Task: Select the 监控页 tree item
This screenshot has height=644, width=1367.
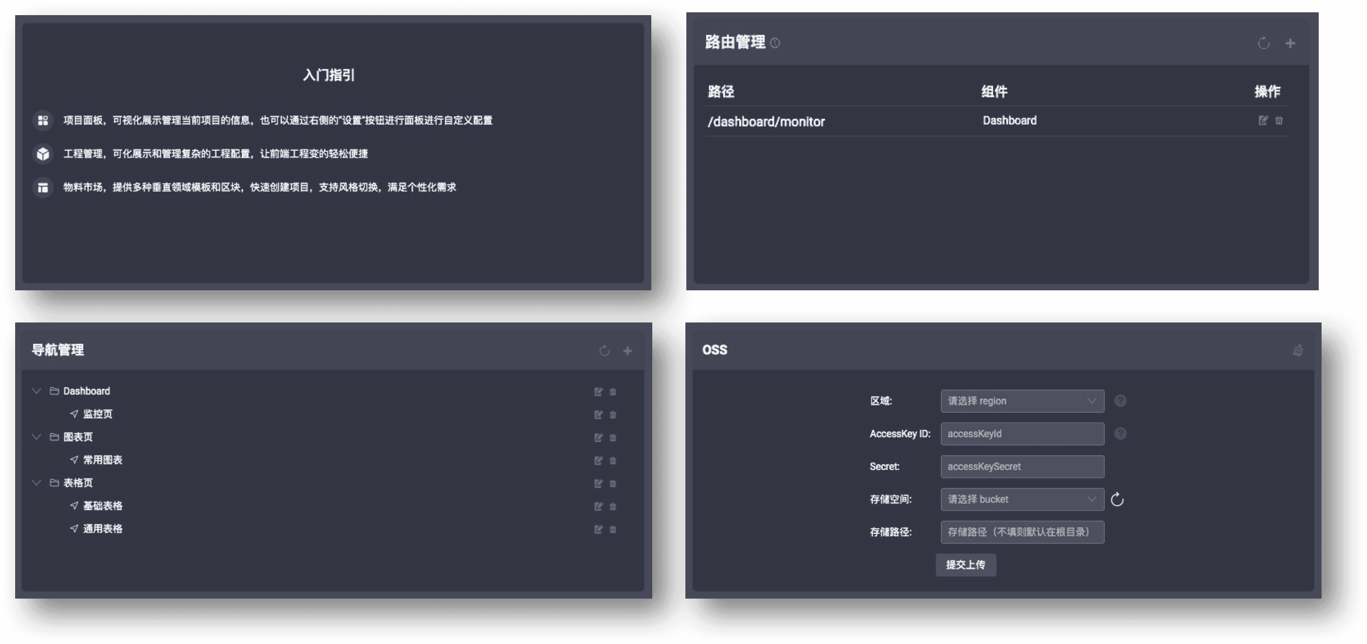Action: (x=98, y=414)
